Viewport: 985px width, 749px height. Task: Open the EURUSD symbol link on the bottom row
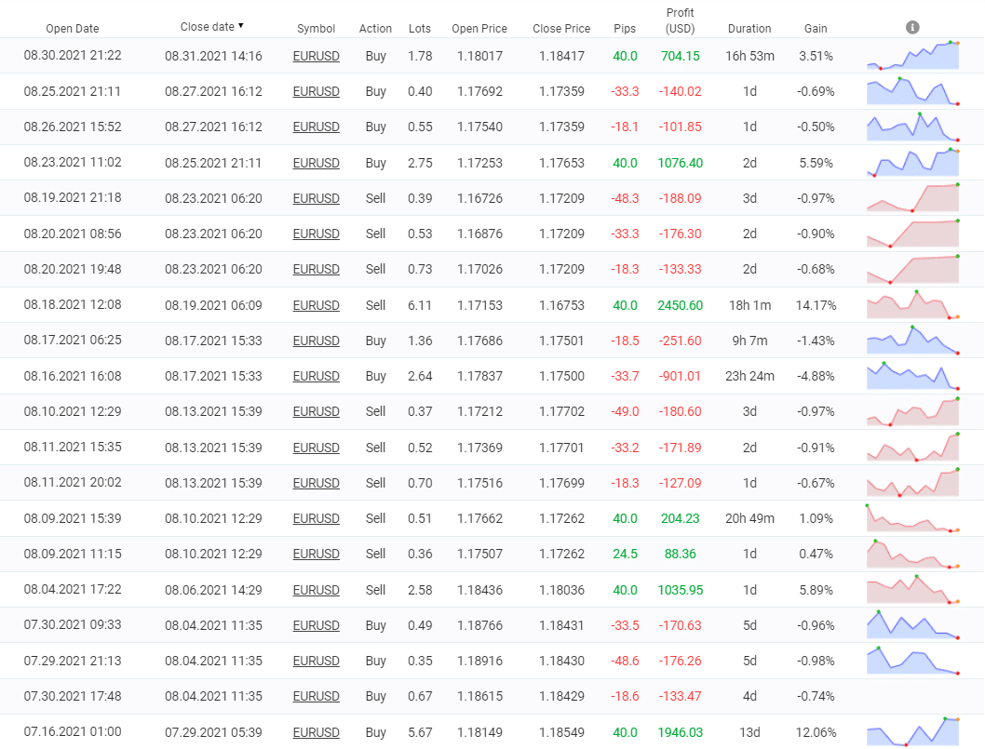click(317, 731)
